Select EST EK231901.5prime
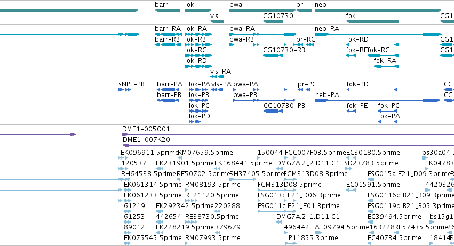 point(185,163)
